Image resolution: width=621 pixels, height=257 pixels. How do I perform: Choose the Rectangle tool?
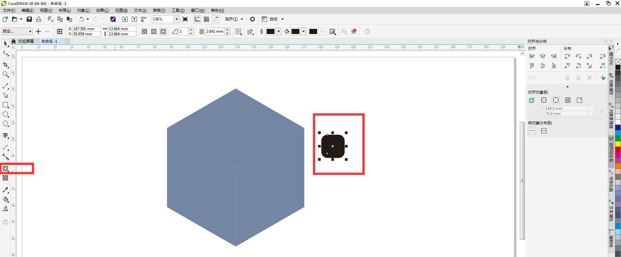click(6, 105)
